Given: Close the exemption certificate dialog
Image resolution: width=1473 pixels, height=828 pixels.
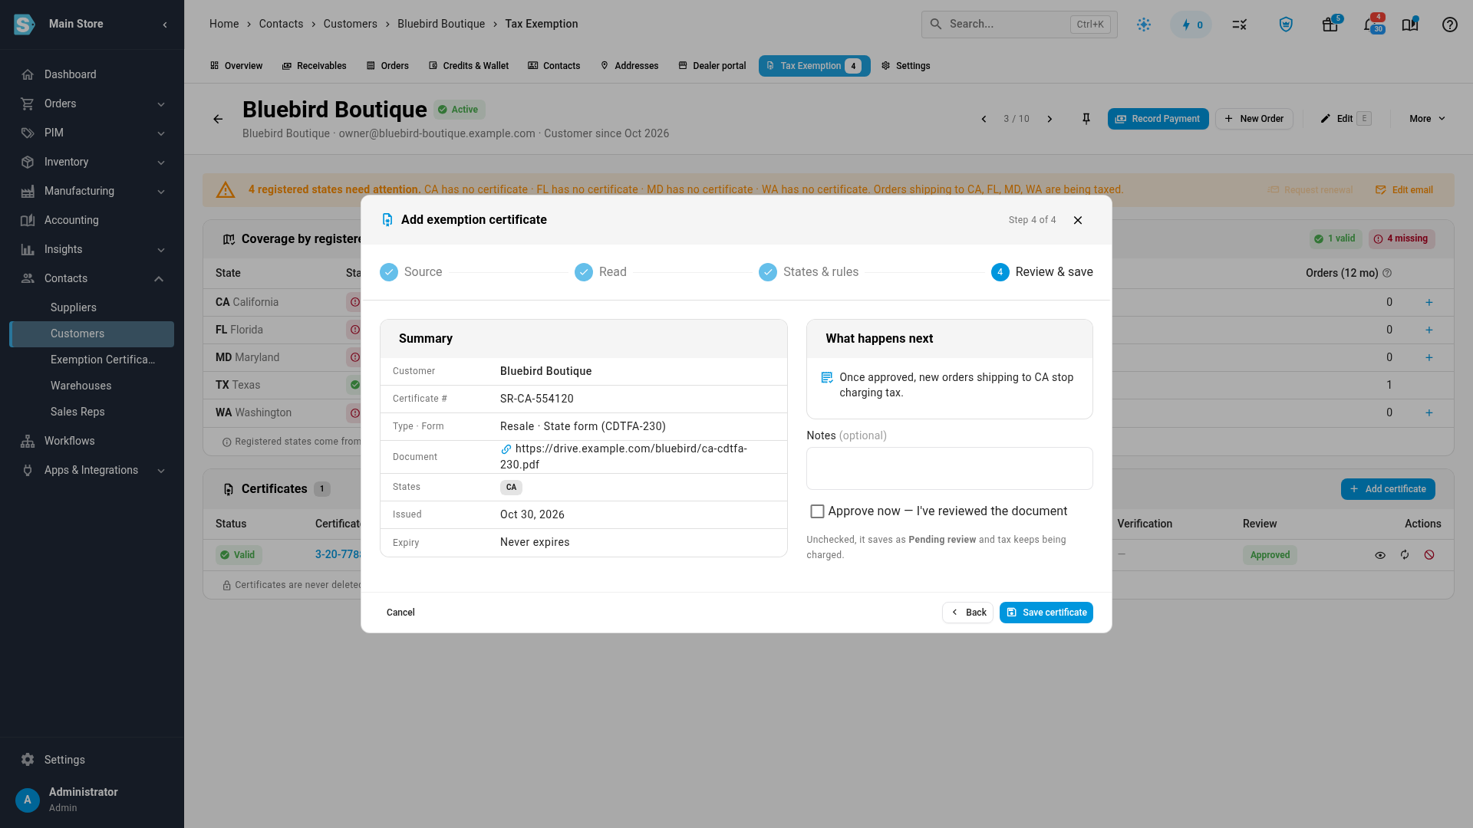Looking at the screenshot, I should pos(1078,220).
